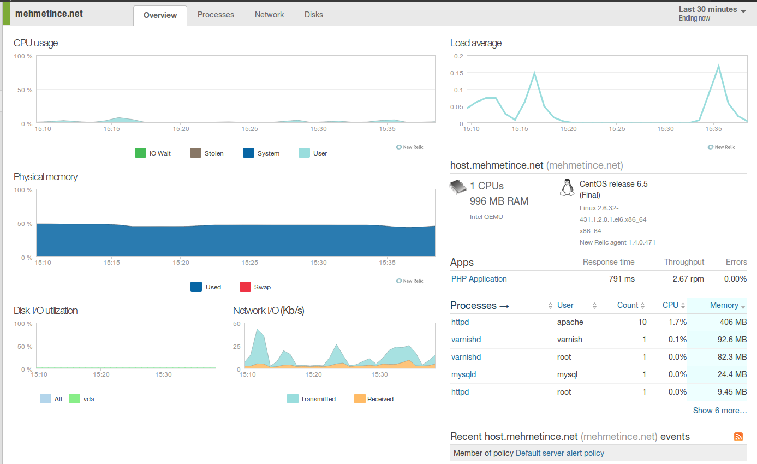
Task: Open the httpd process owned by root
Action: pos(460,392)
